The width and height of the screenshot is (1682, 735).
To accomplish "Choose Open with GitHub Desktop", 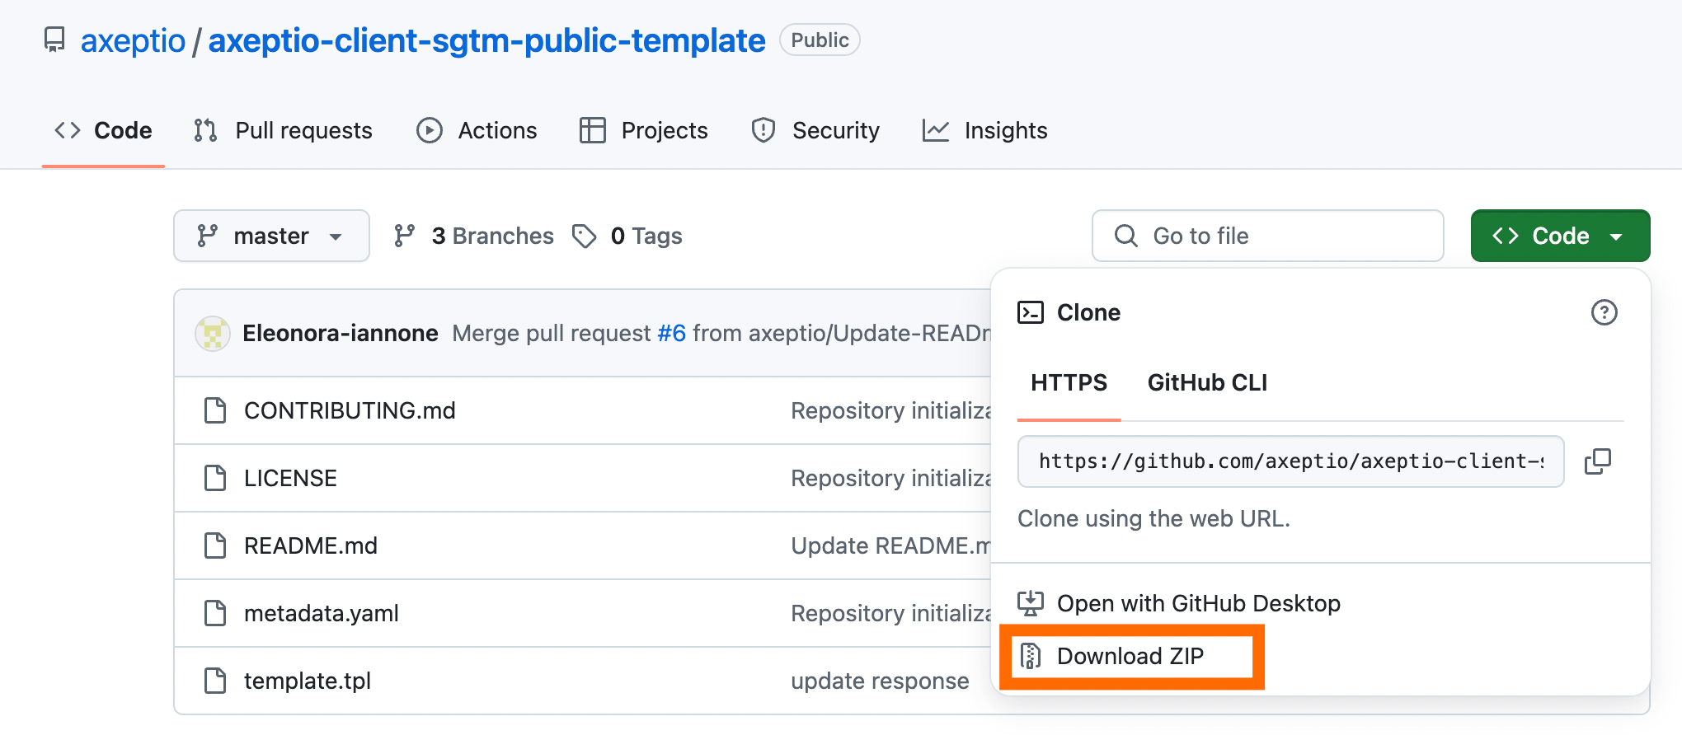I will pos(1179,603).
